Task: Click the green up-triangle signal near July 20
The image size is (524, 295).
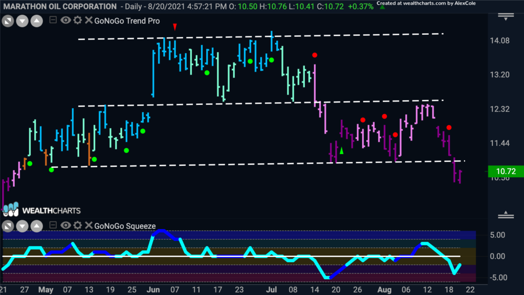Action: [x=341, y=151]
